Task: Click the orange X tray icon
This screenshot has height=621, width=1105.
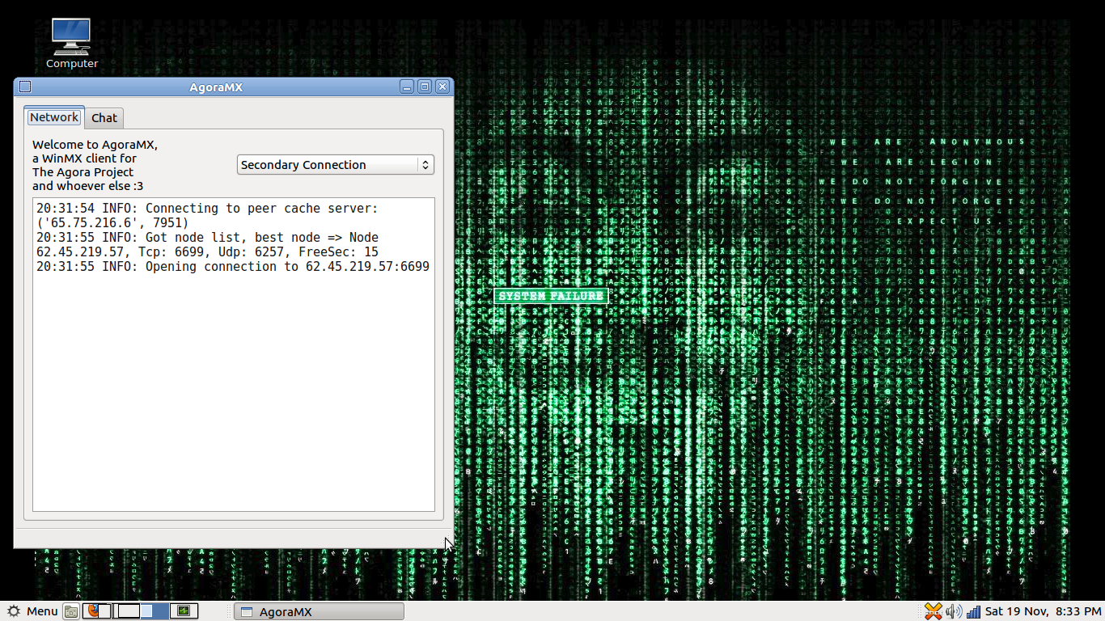Action: (x=934, y=611)
